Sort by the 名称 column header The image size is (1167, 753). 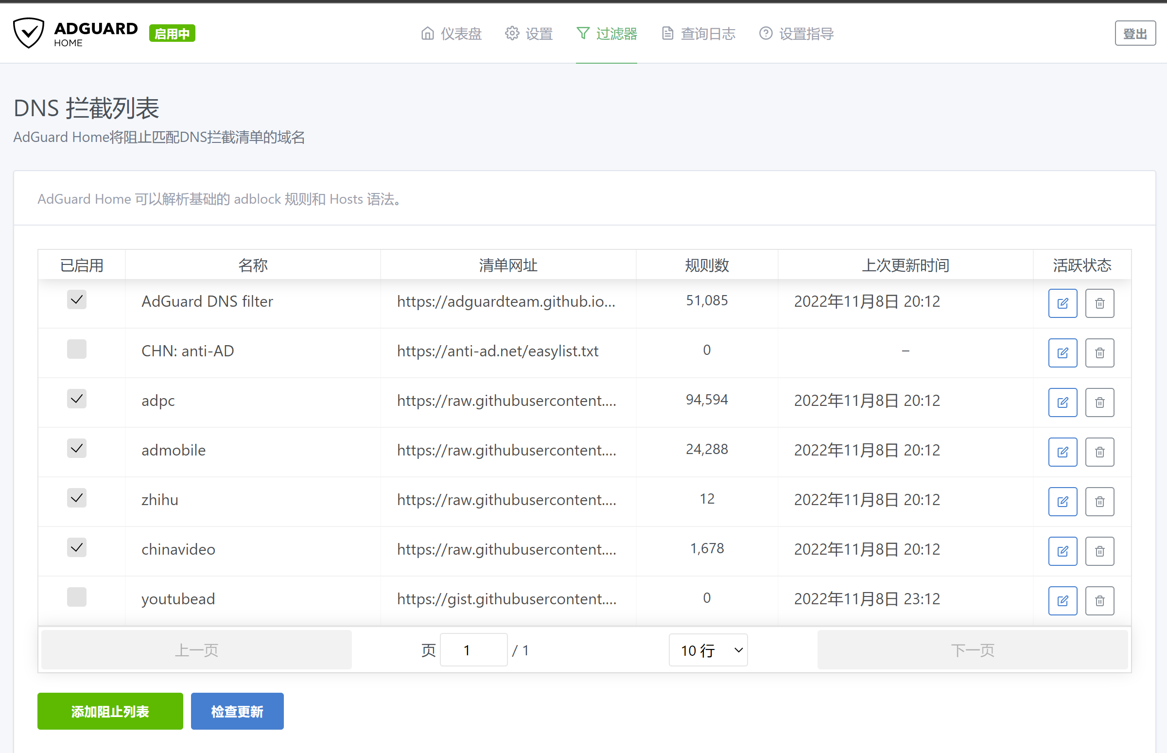pyautogui.click(x=253, y=265)
